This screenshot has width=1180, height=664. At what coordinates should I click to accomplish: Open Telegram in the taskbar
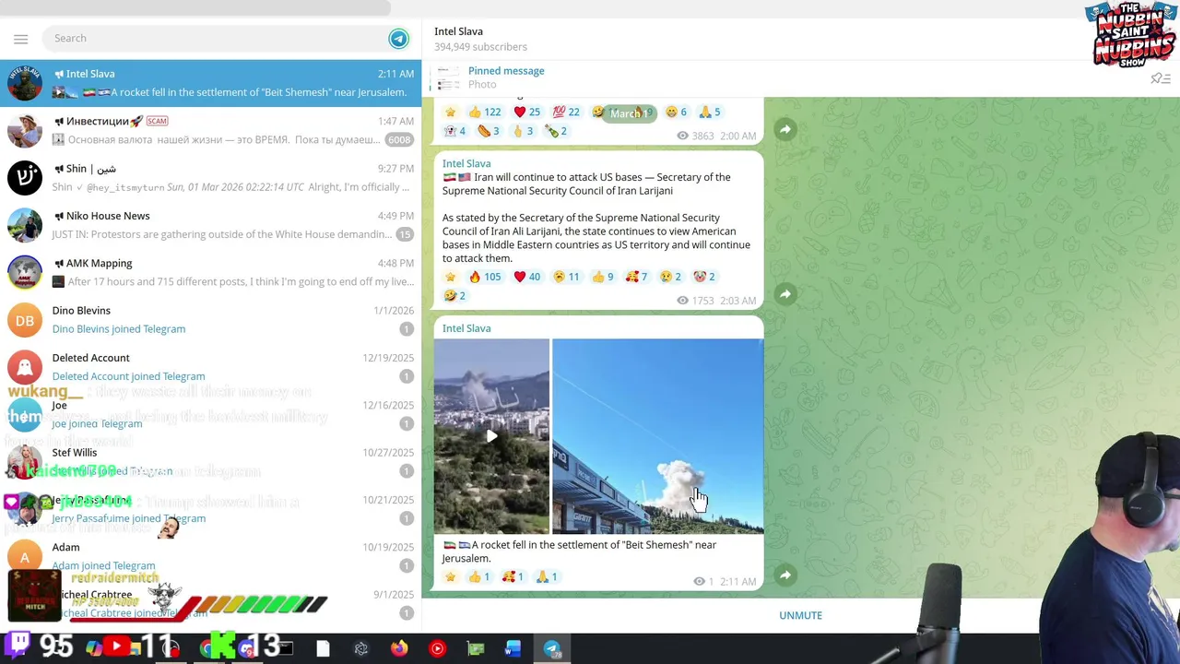point(551,648)
